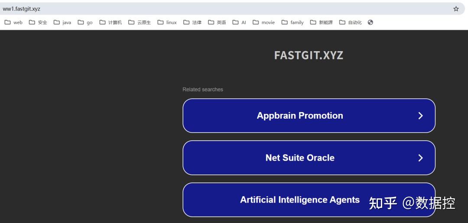Open the java bookmarks folder
The height and width of the screenshot is (223, 468).
pyautogui.click(x=62, y=23)
